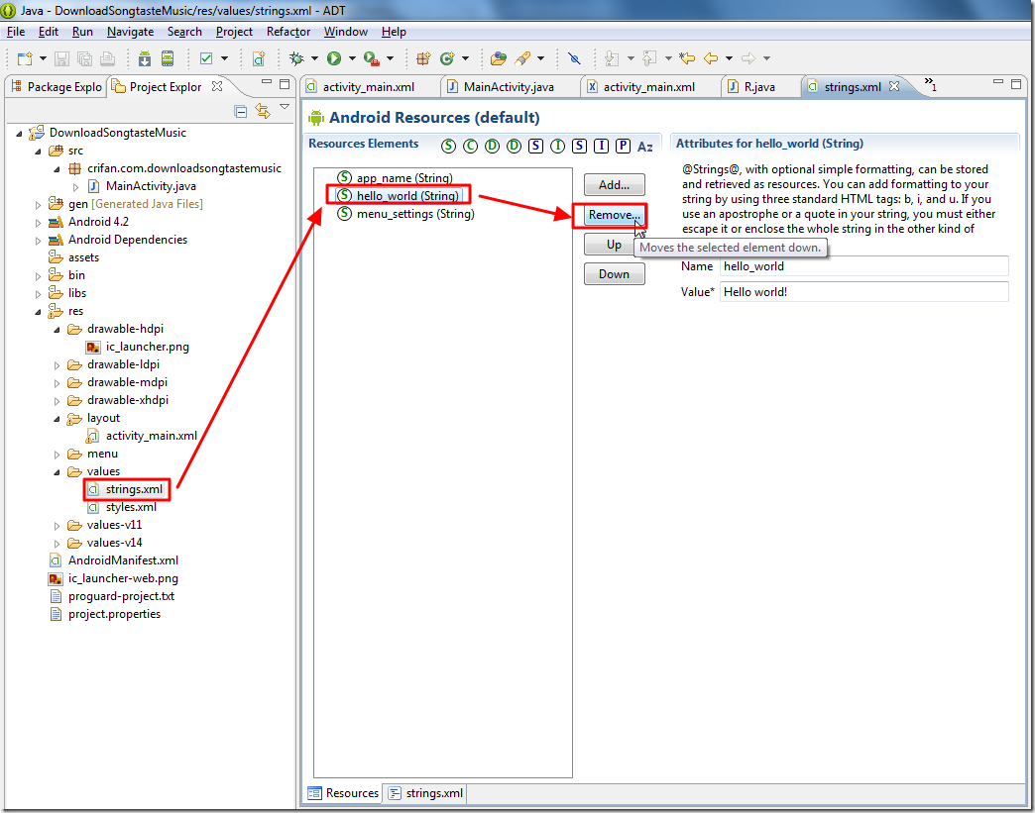Toggle the Az alphabetical sort icon
Image resolution: width=1035 pixels, height=813 pixels.
645,147
